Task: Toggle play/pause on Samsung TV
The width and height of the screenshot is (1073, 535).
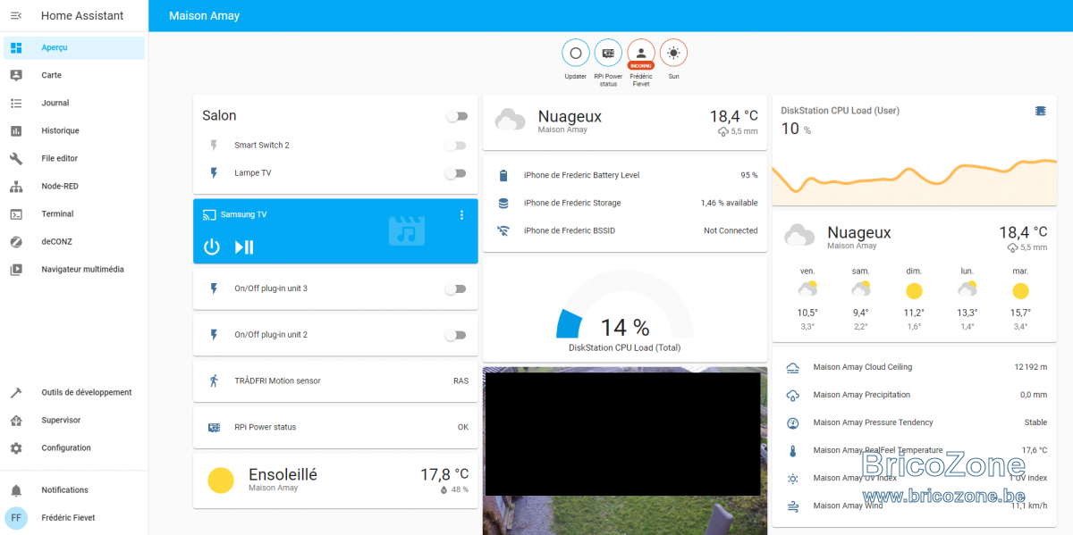Action: 244,247
